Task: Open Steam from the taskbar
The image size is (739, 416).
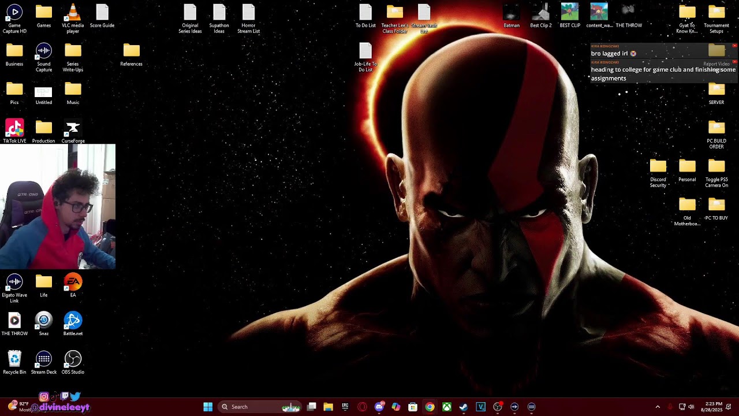Action: point(464,407)
